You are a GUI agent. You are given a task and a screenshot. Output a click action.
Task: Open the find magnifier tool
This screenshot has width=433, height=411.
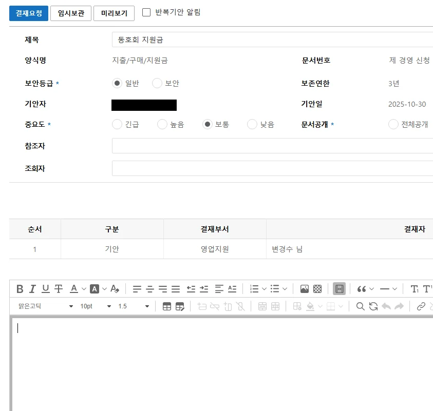point(361,306)
